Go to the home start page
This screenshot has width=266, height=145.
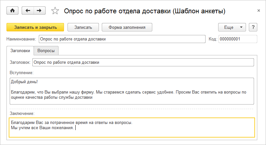click(13, 11)
